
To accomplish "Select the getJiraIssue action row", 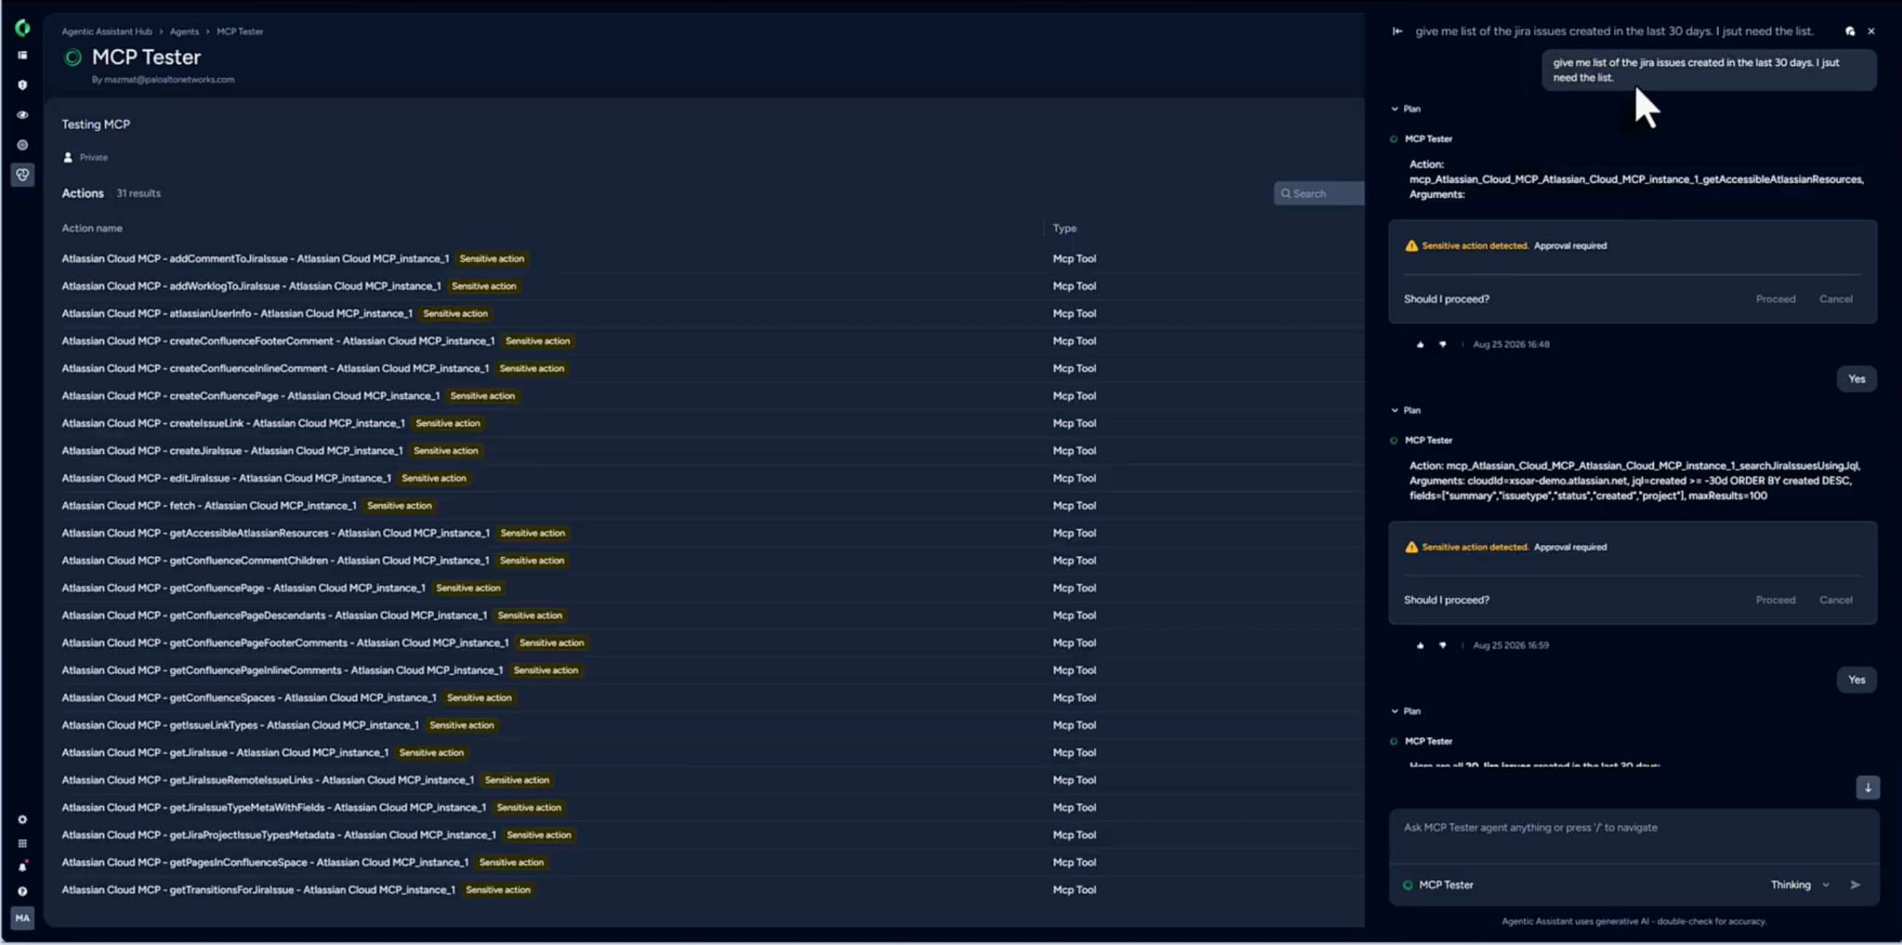I will [711, 753].
